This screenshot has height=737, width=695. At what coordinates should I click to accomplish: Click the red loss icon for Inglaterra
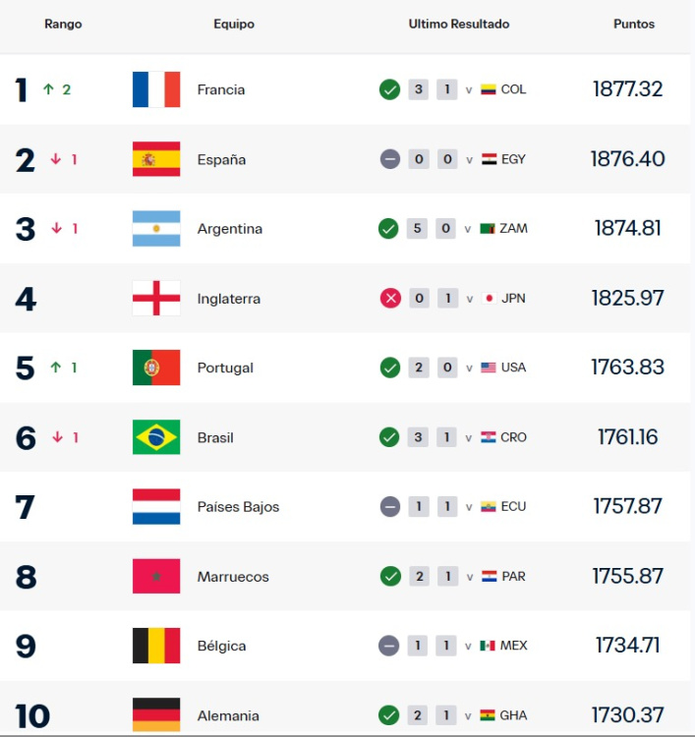coord(390,299)
